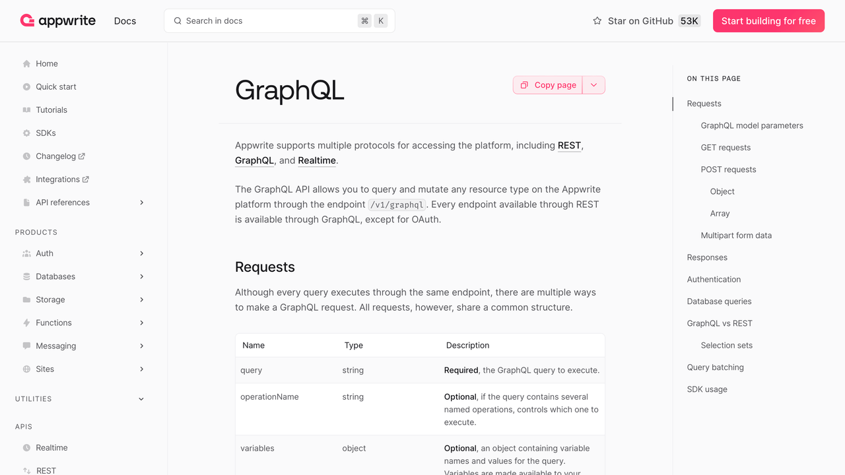Click the Home icon in the sidebar
The image size is (845, 475).
click(26, 64)
